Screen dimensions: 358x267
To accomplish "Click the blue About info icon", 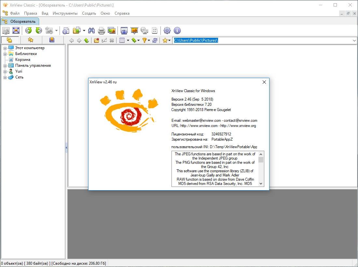I will (x=177, y=30).
